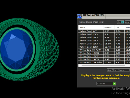
Task: Switch to the User library option
Action: coord(128,22)
